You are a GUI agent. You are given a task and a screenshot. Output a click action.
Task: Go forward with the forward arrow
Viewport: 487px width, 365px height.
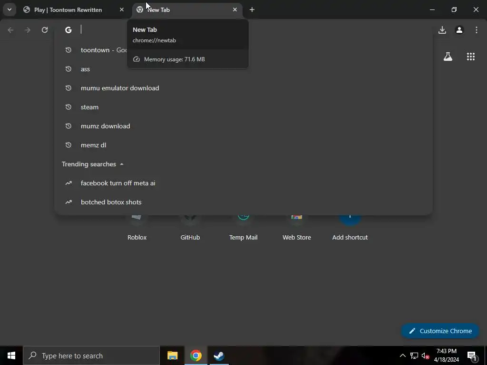[x=28, y=30]
